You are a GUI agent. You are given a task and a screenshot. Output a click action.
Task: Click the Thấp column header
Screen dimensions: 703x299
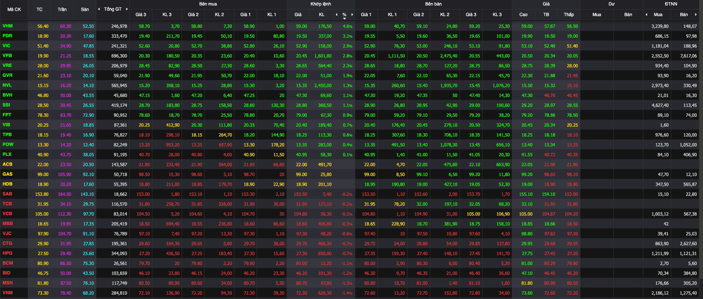click(x=569, y=15)
